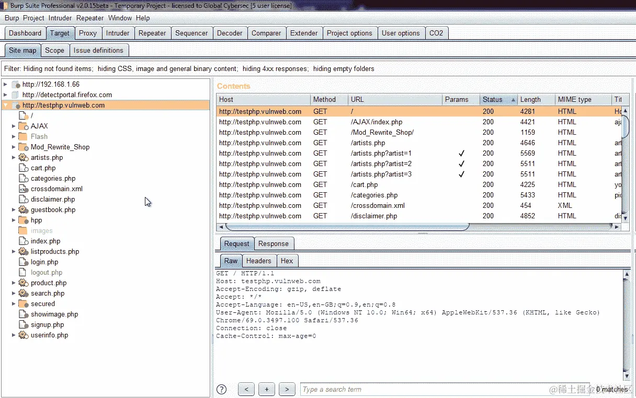This screenshot has height=398, width=636.
Task: Click the listproducts.php gear icon
Action: click(x=23, y=251)
